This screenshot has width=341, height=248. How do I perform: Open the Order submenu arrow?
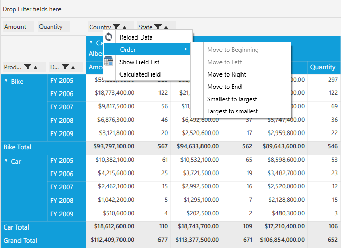[186, 49]
